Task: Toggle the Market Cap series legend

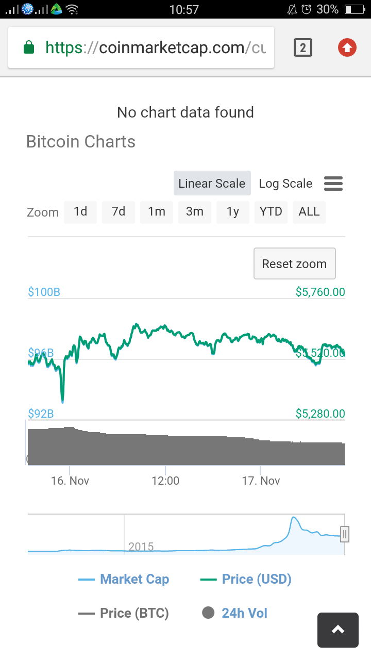Action: (x=124, y=579)
